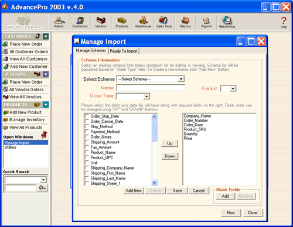This screenshot has width=293, height=227.
Task: Click the Help question mark icon
Action: 284,22
